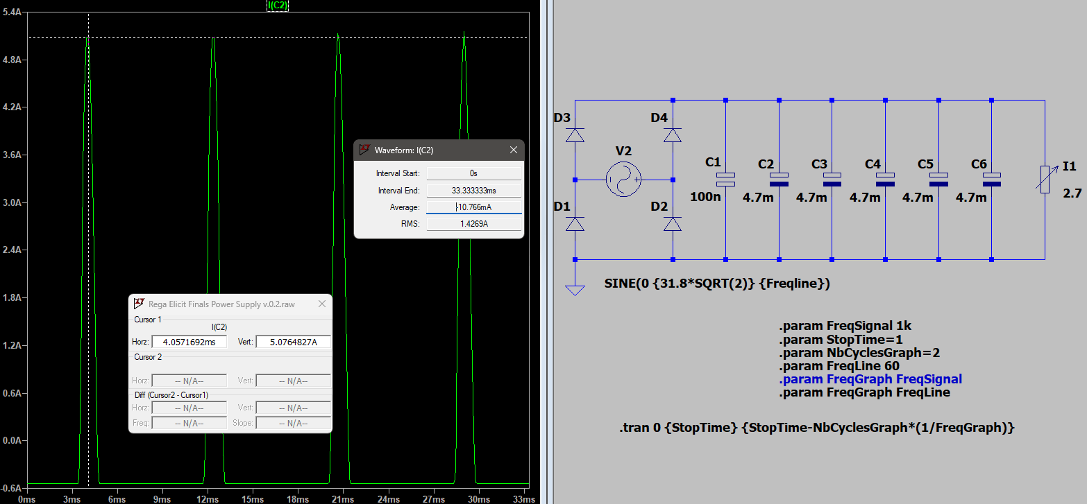Select the capacitor C6 symbol

(x=992, y=180)
